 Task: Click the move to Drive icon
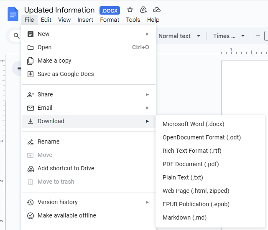click(143, 10)
